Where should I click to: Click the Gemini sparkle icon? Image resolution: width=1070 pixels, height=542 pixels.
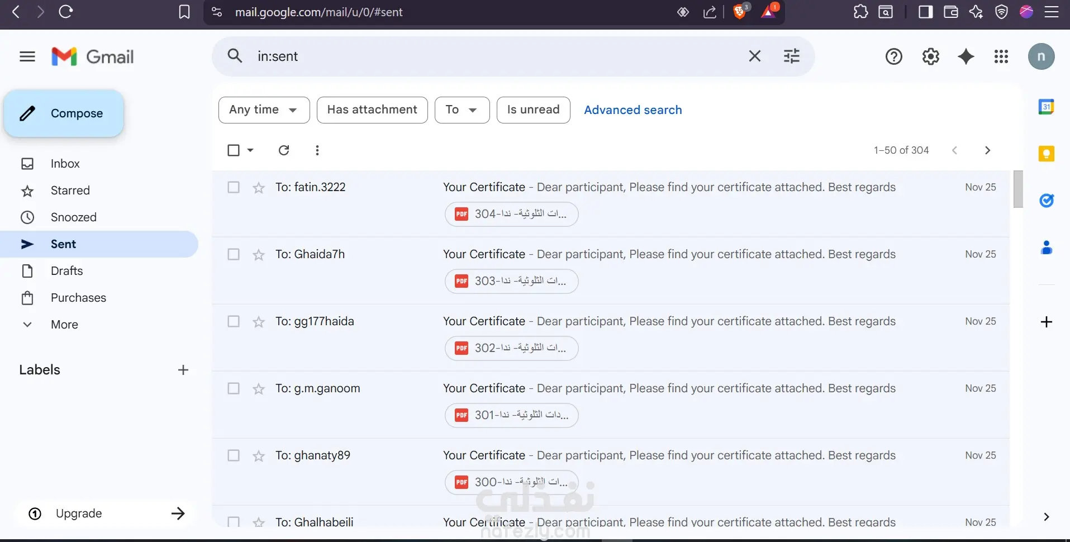[x=966, y=56]
